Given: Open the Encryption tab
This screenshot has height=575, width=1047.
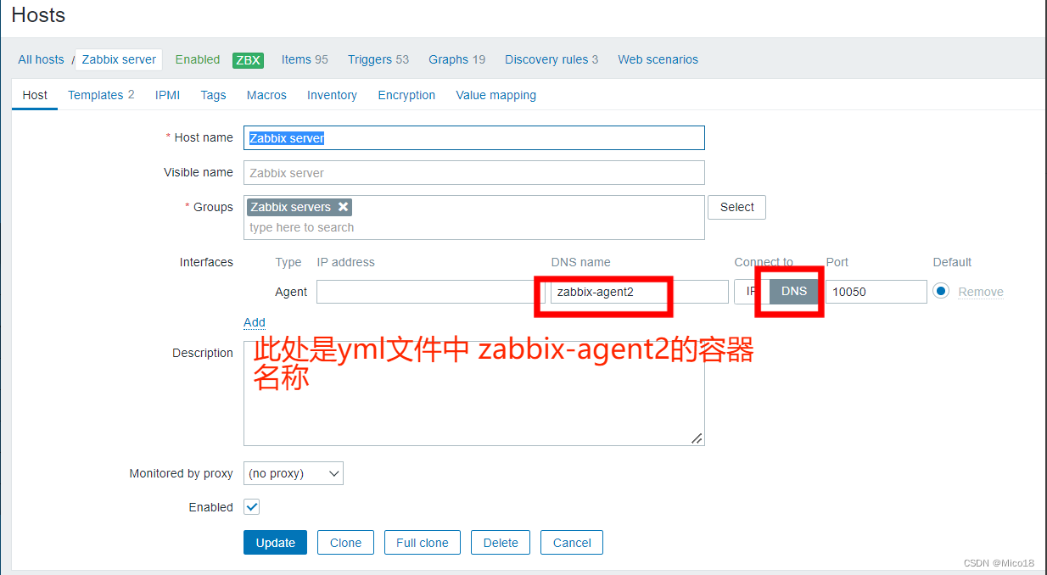Looking at the screenshot, I should [406, 95].
